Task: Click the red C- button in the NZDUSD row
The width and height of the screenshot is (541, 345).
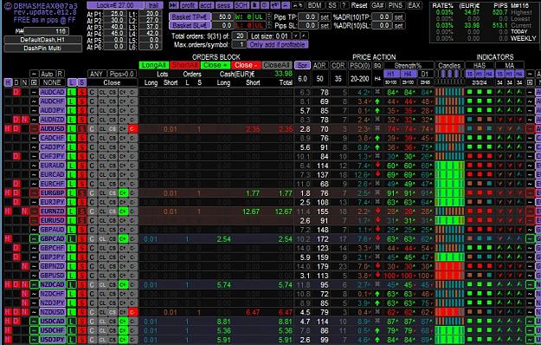Action: click(x=132, y=312)
